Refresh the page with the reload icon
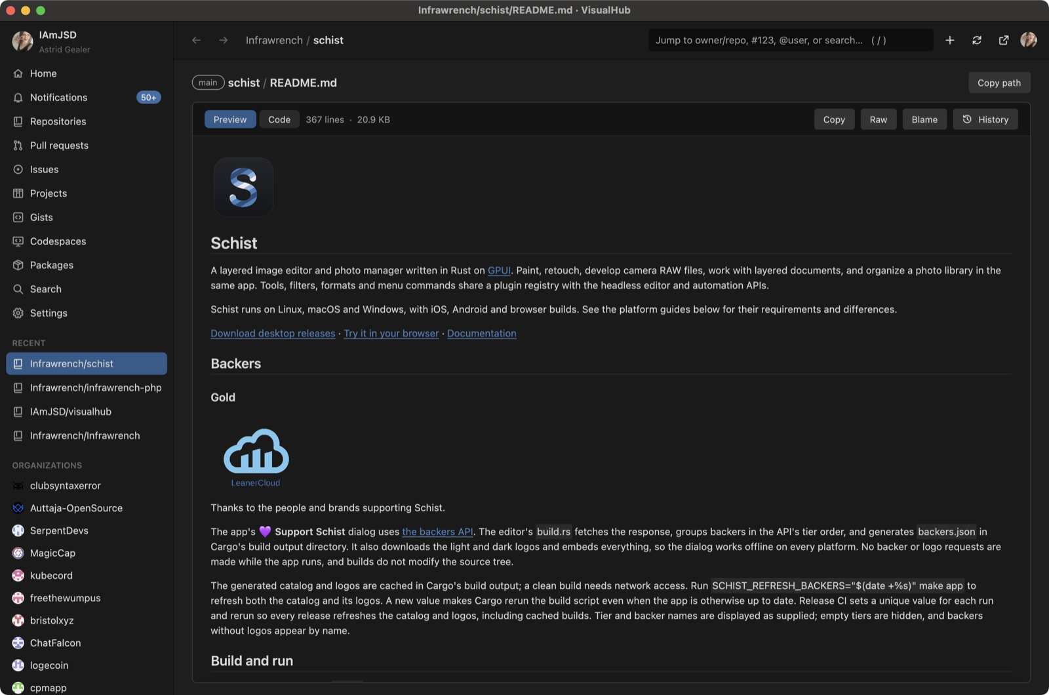Image resolution: width=1049 pixels, height=695 pixels. click(977, 40)
